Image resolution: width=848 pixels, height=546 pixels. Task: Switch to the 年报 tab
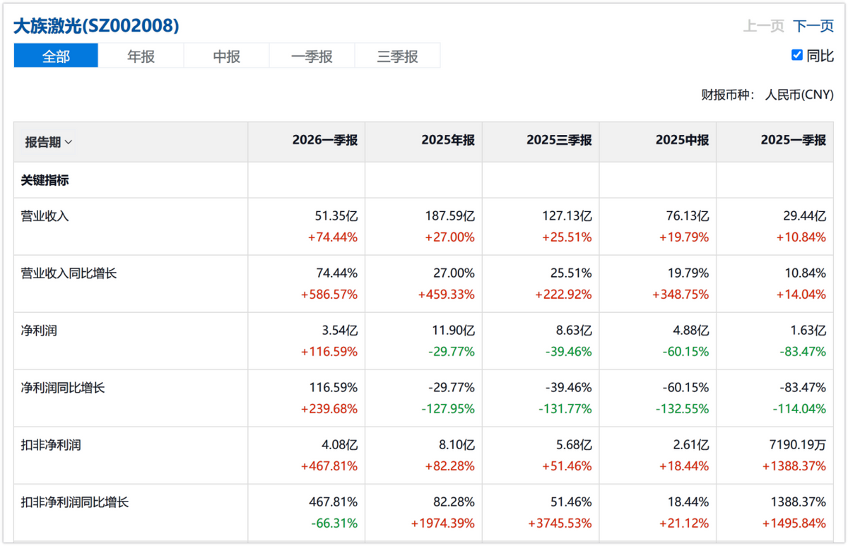pos(141,56)
